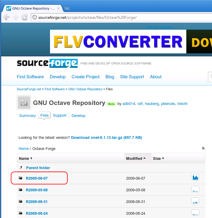Open author pkienzle's profile link
Image resolution: width=212 pixels, height=218 pixels.
[168, 104]
